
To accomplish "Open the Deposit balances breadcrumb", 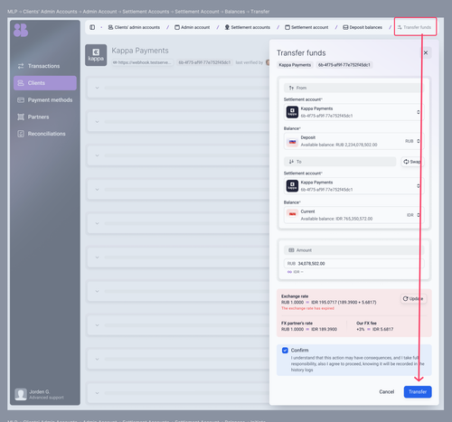I will point(363,27).
